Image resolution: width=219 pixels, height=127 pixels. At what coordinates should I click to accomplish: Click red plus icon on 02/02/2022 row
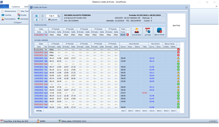178,52
